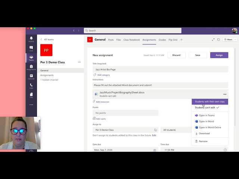The height and width of the screenshot is (179, 239).
Task: Click Edit link for future students
Action: click(154, 135)
